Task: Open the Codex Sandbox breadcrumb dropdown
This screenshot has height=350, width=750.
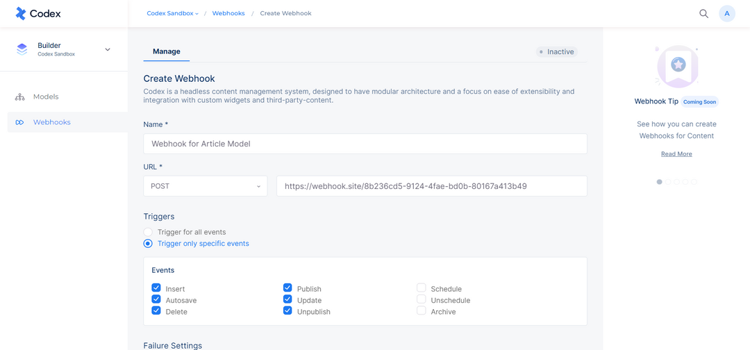Action: point(172,13)
